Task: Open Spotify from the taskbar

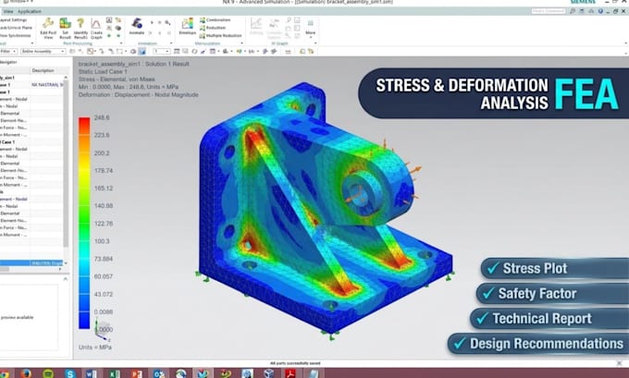Action: [48, 373]
